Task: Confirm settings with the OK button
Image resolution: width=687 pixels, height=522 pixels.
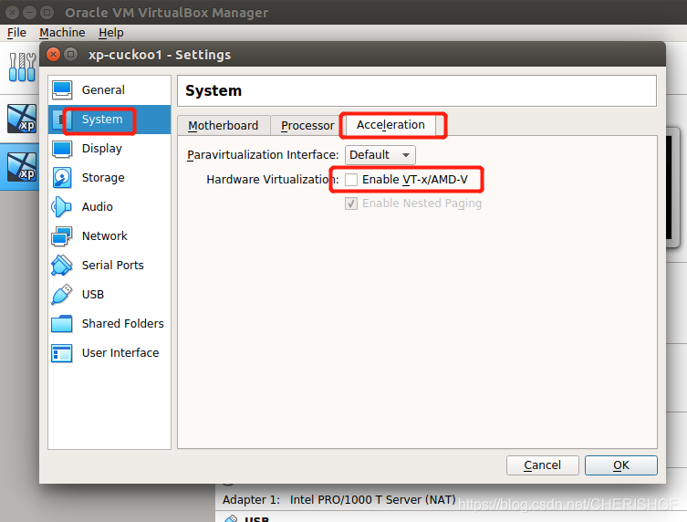Action: (x=620, y=465)
